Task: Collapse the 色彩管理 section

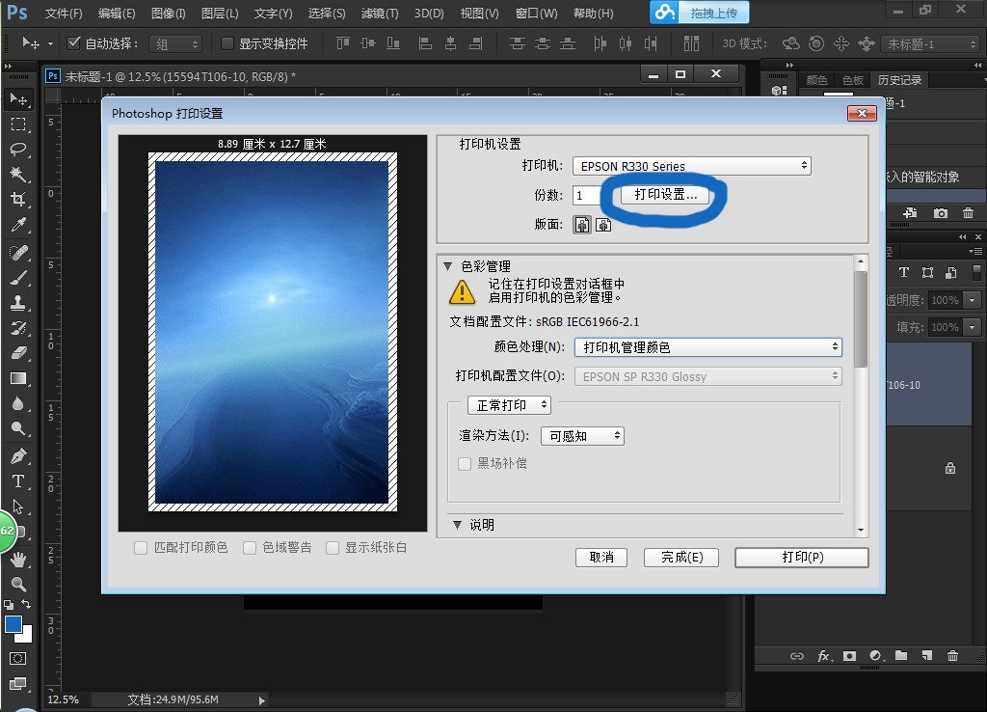Action: (x=447, y=266)
